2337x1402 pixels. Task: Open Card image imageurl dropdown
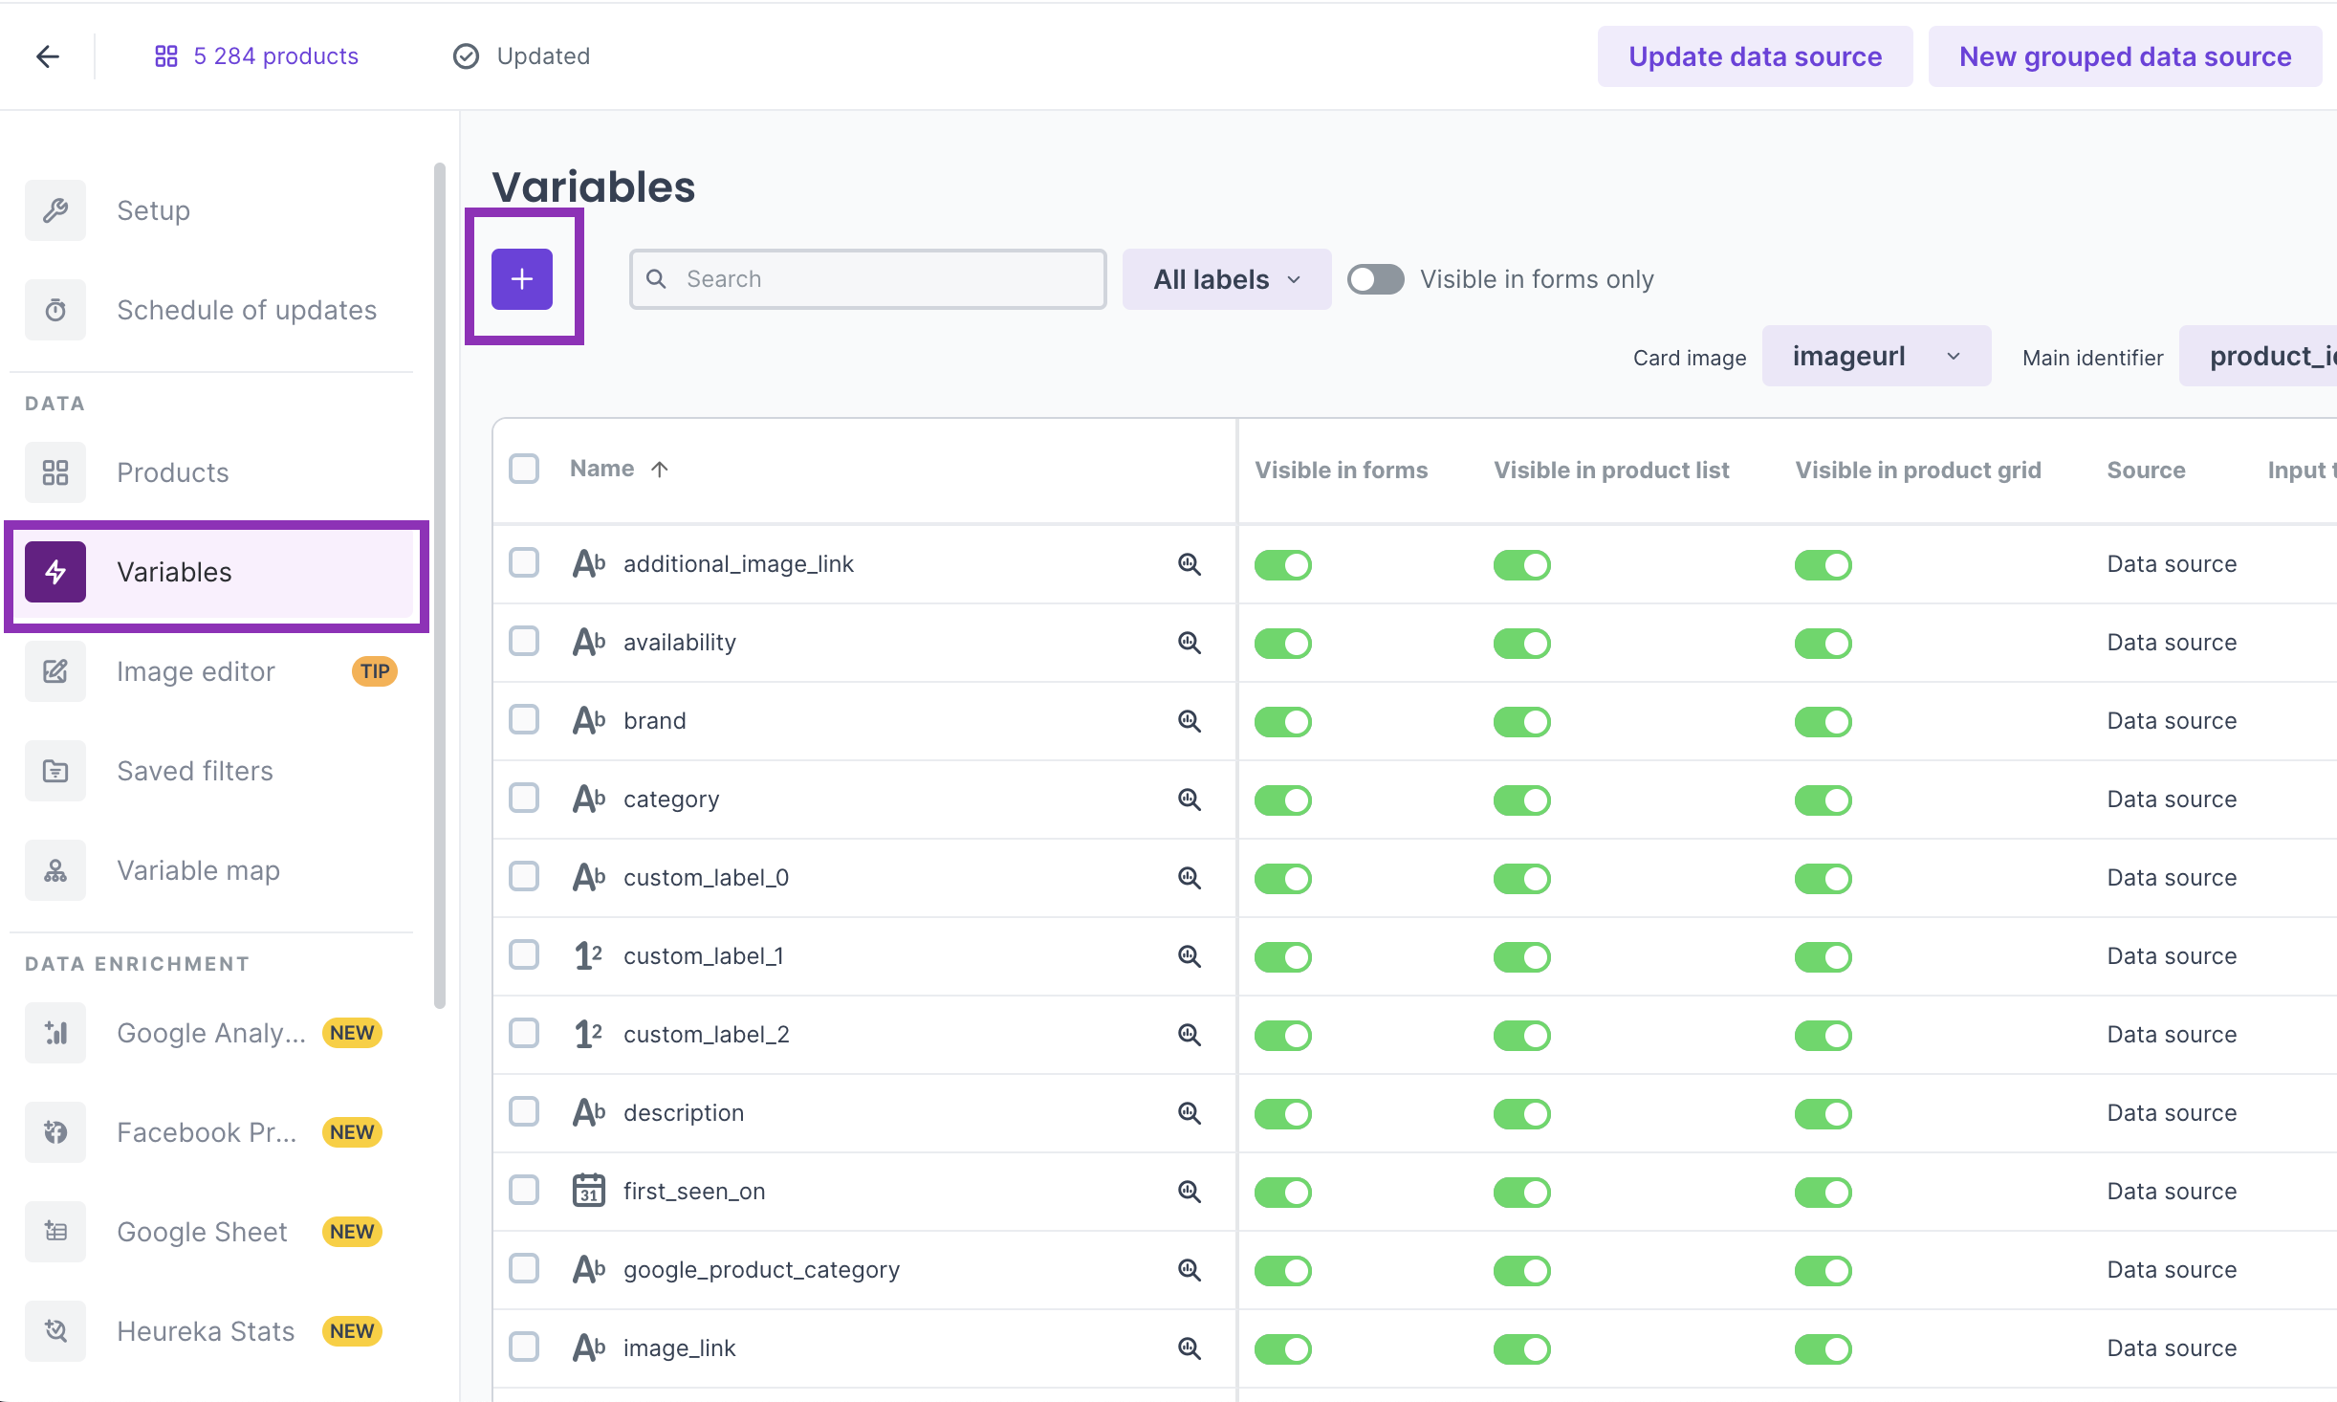tap(1875, 357)
